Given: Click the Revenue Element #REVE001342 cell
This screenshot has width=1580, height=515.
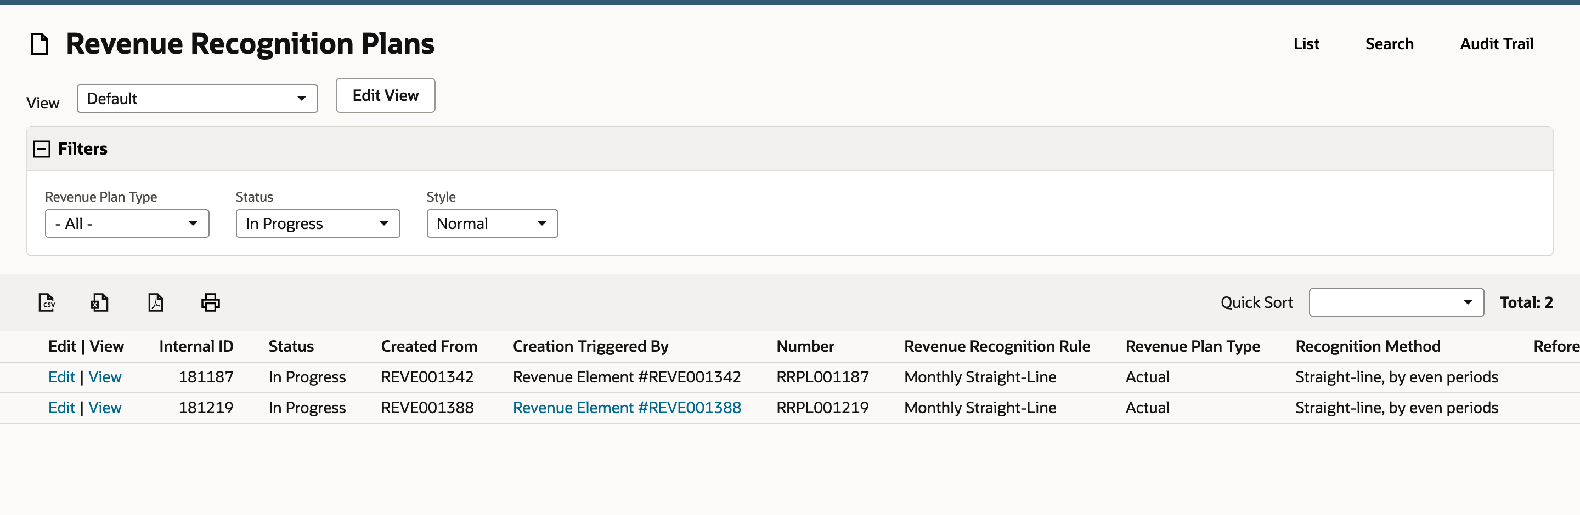Looking at the screenshot, I should 627,377.
